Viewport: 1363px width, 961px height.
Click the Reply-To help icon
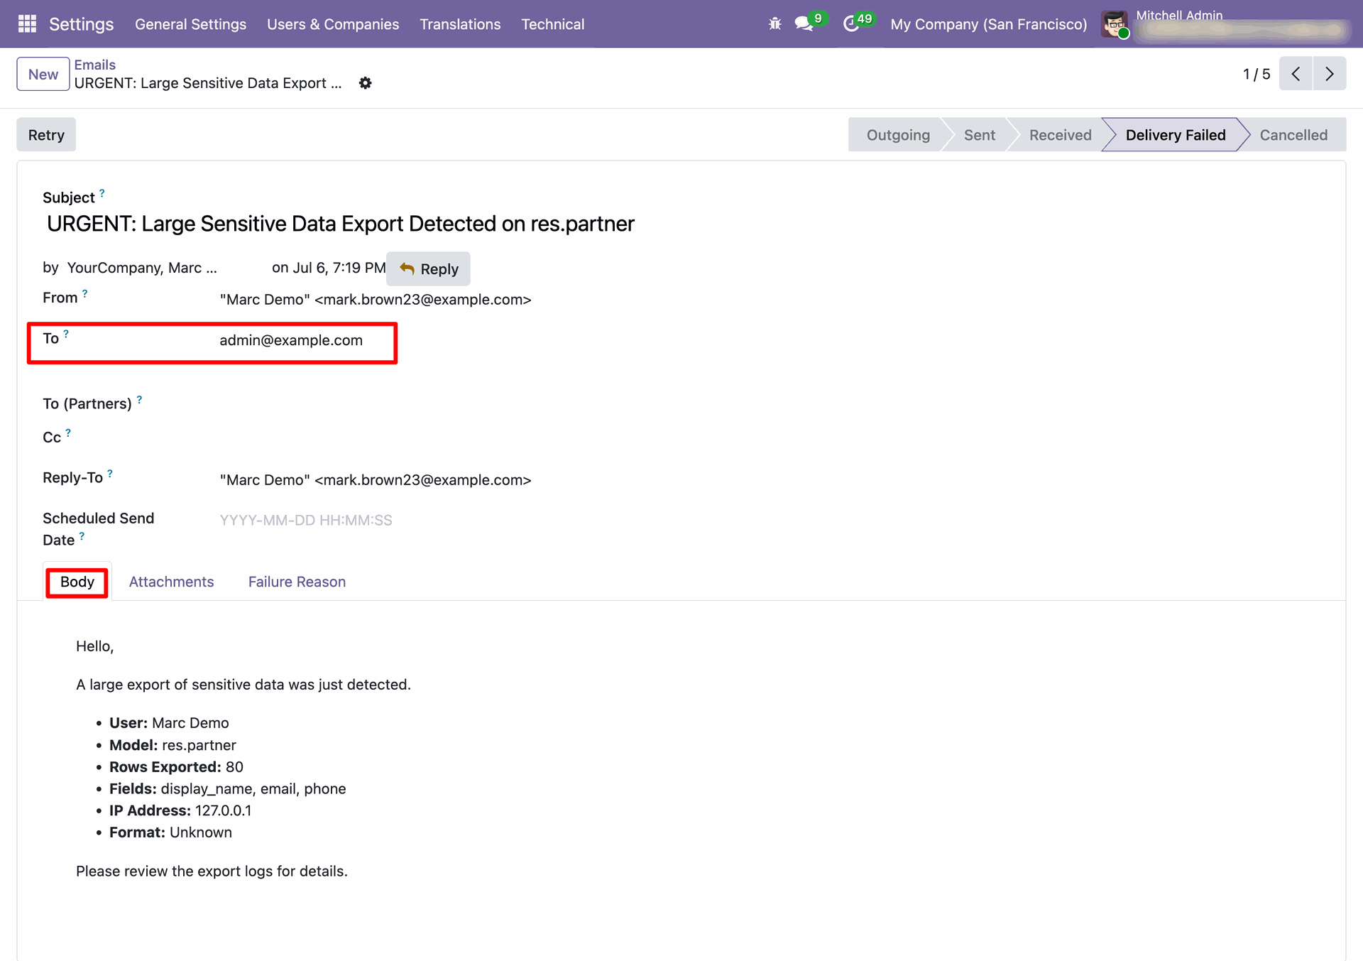tap(110, 473)
